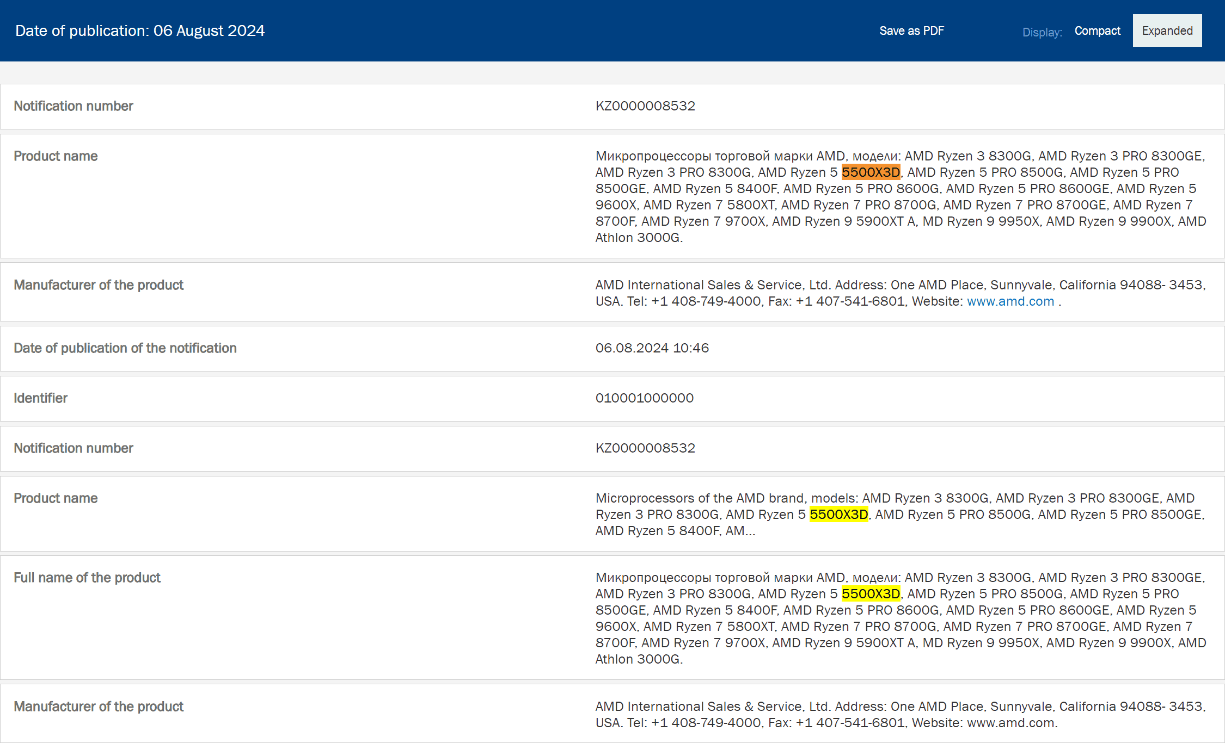Click the orange highlighted 5500X3D match

870,172
